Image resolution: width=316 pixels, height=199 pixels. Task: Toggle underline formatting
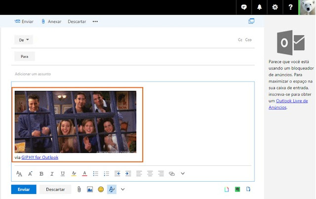(x=63, y=174)
